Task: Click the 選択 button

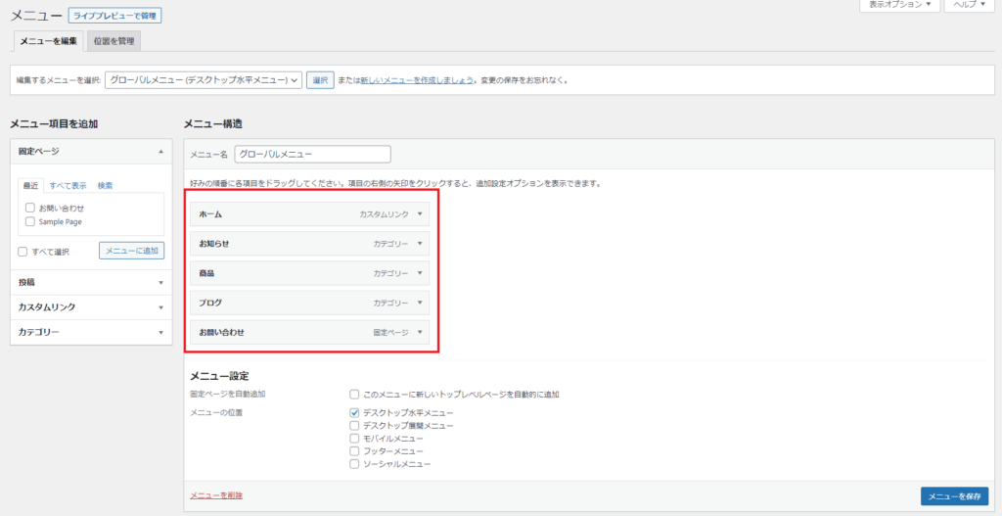Action: [x=320, y=80]
